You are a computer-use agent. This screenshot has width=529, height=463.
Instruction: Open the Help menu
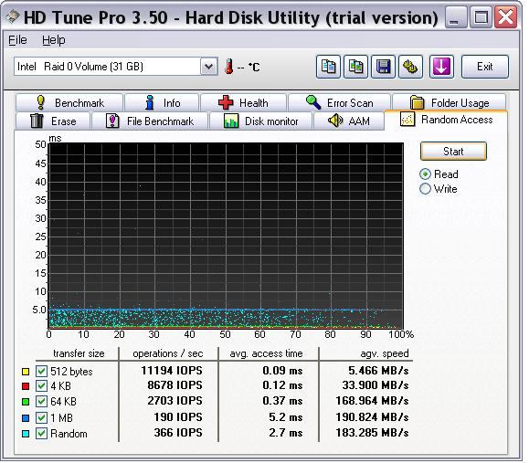tap(54, 40)
